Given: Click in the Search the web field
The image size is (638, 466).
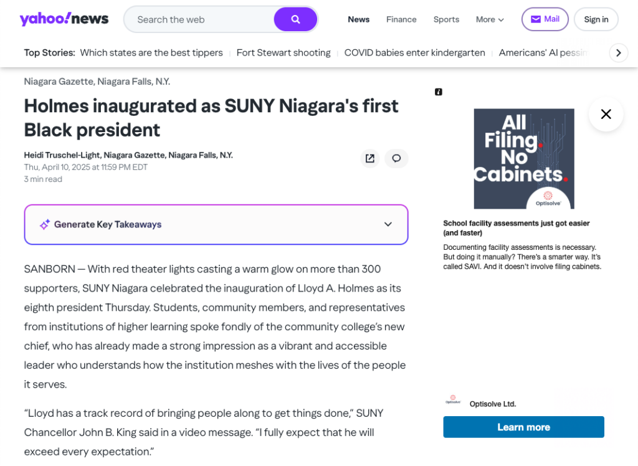Looking at the screenshot, I should click(x=199, y=19).
